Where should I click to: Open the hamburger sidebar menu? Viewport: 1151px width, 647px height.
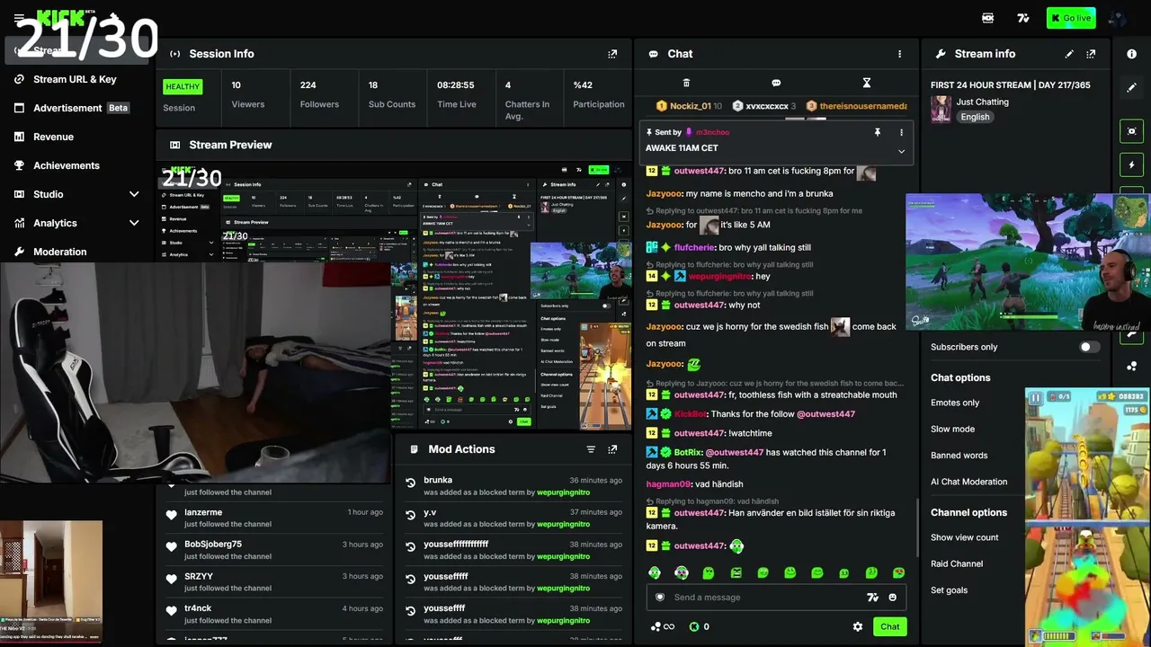point(19,18)
